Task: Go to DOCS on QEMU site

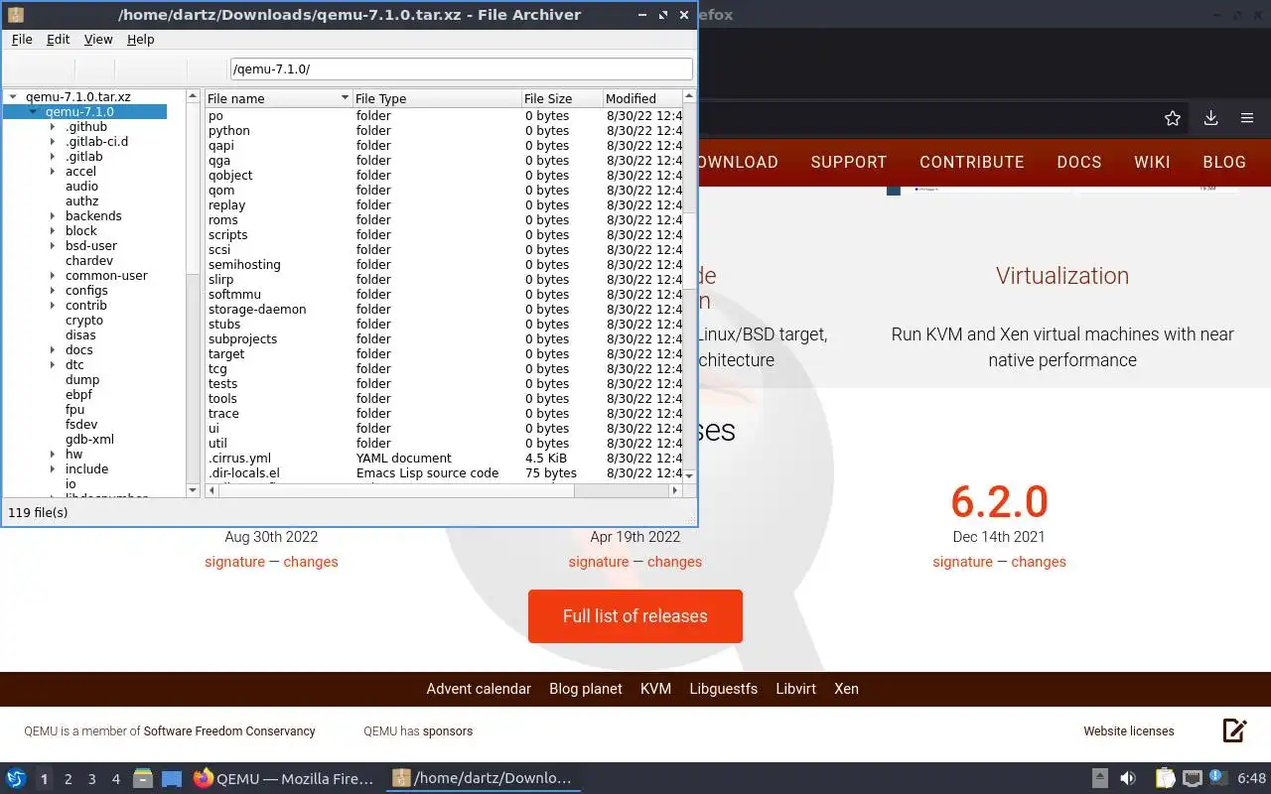Action: click(x=1079, y=162)
